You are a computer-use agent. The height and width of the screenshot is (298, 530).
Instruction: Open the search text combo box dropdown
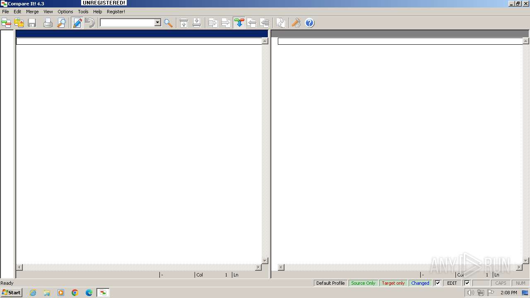point(158,23)
